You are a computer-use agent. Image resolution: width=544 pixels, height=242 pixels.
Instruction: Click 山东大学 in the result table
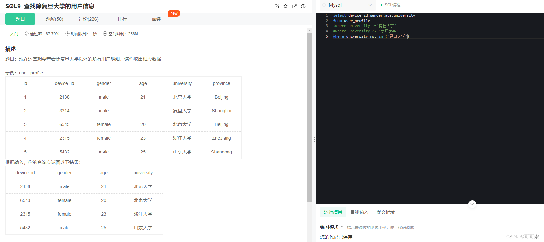click(143, 228)
